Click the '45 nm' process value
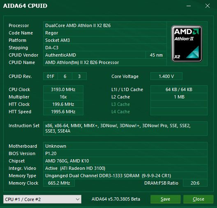Screen dimensions: 217x208 (156, 55)
